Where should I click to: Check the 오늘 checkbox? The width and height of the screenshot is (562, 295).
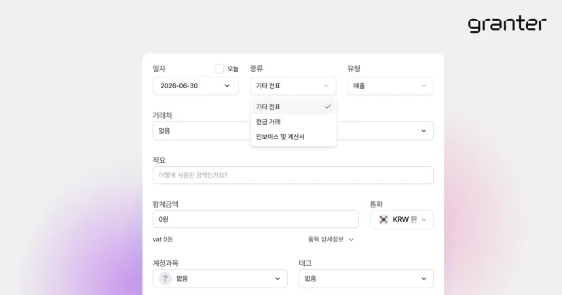[219, 68]
